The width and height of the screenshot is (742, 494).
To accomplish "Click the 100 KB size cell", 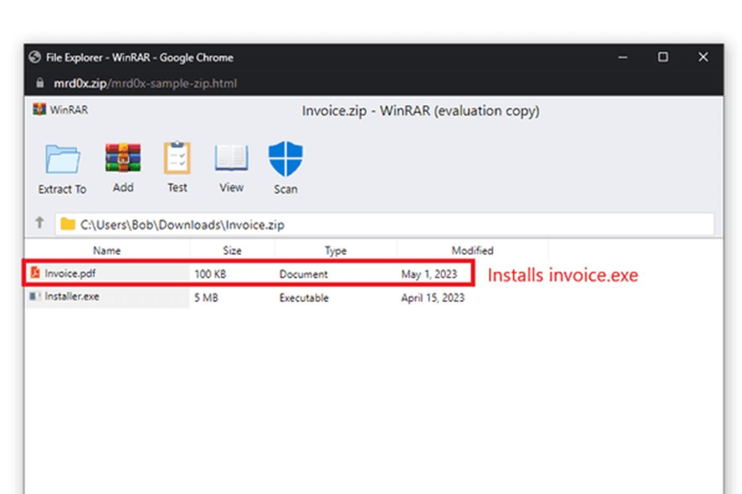I will coord(210,274).
